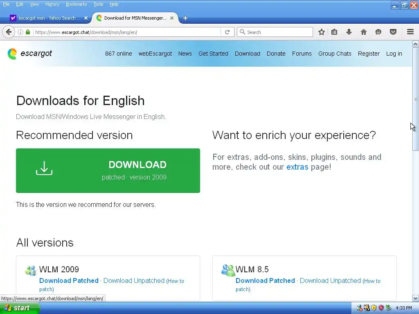Open the Donate page
The image size is (419, 314).
click(x=276, y=54)
